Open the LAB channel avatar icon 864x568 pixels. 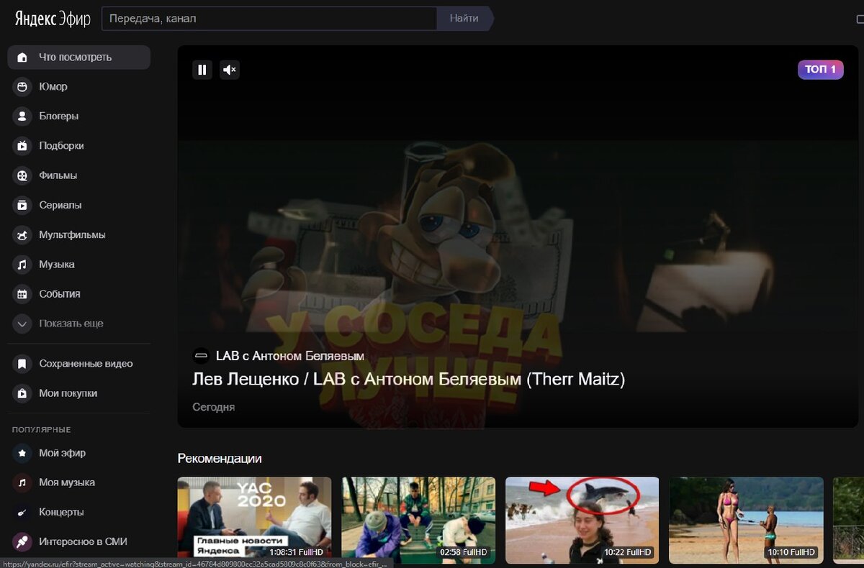[201, 356]
